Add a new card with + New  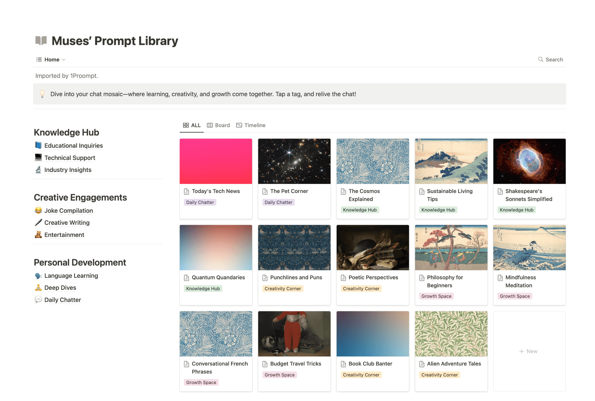click(528, 351)
